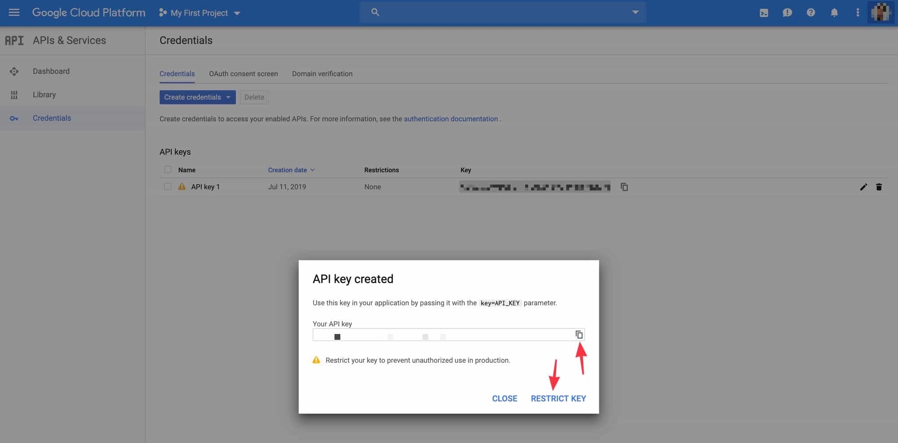Click the API key created dialog title
Viewport: 898px width, 443px height.
coord(353,279)
